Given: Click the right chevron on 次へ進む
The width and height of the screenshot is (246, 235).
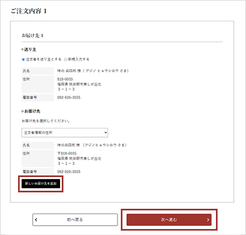Looking at the screenshot, I should (208, 220).
